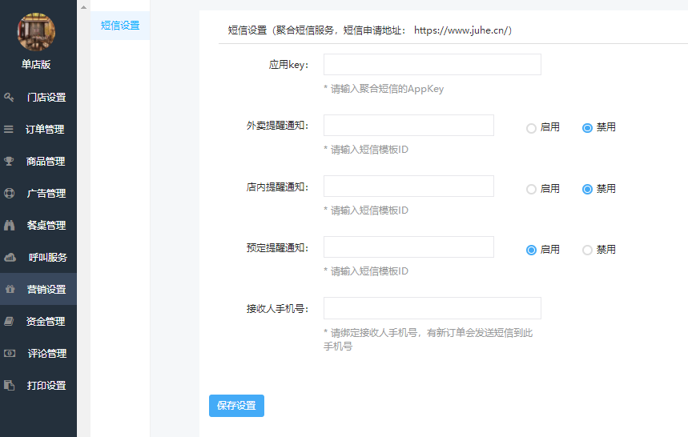Click hint text 请输入聚合短信的AppKey
688x437 pixels.
387,89
